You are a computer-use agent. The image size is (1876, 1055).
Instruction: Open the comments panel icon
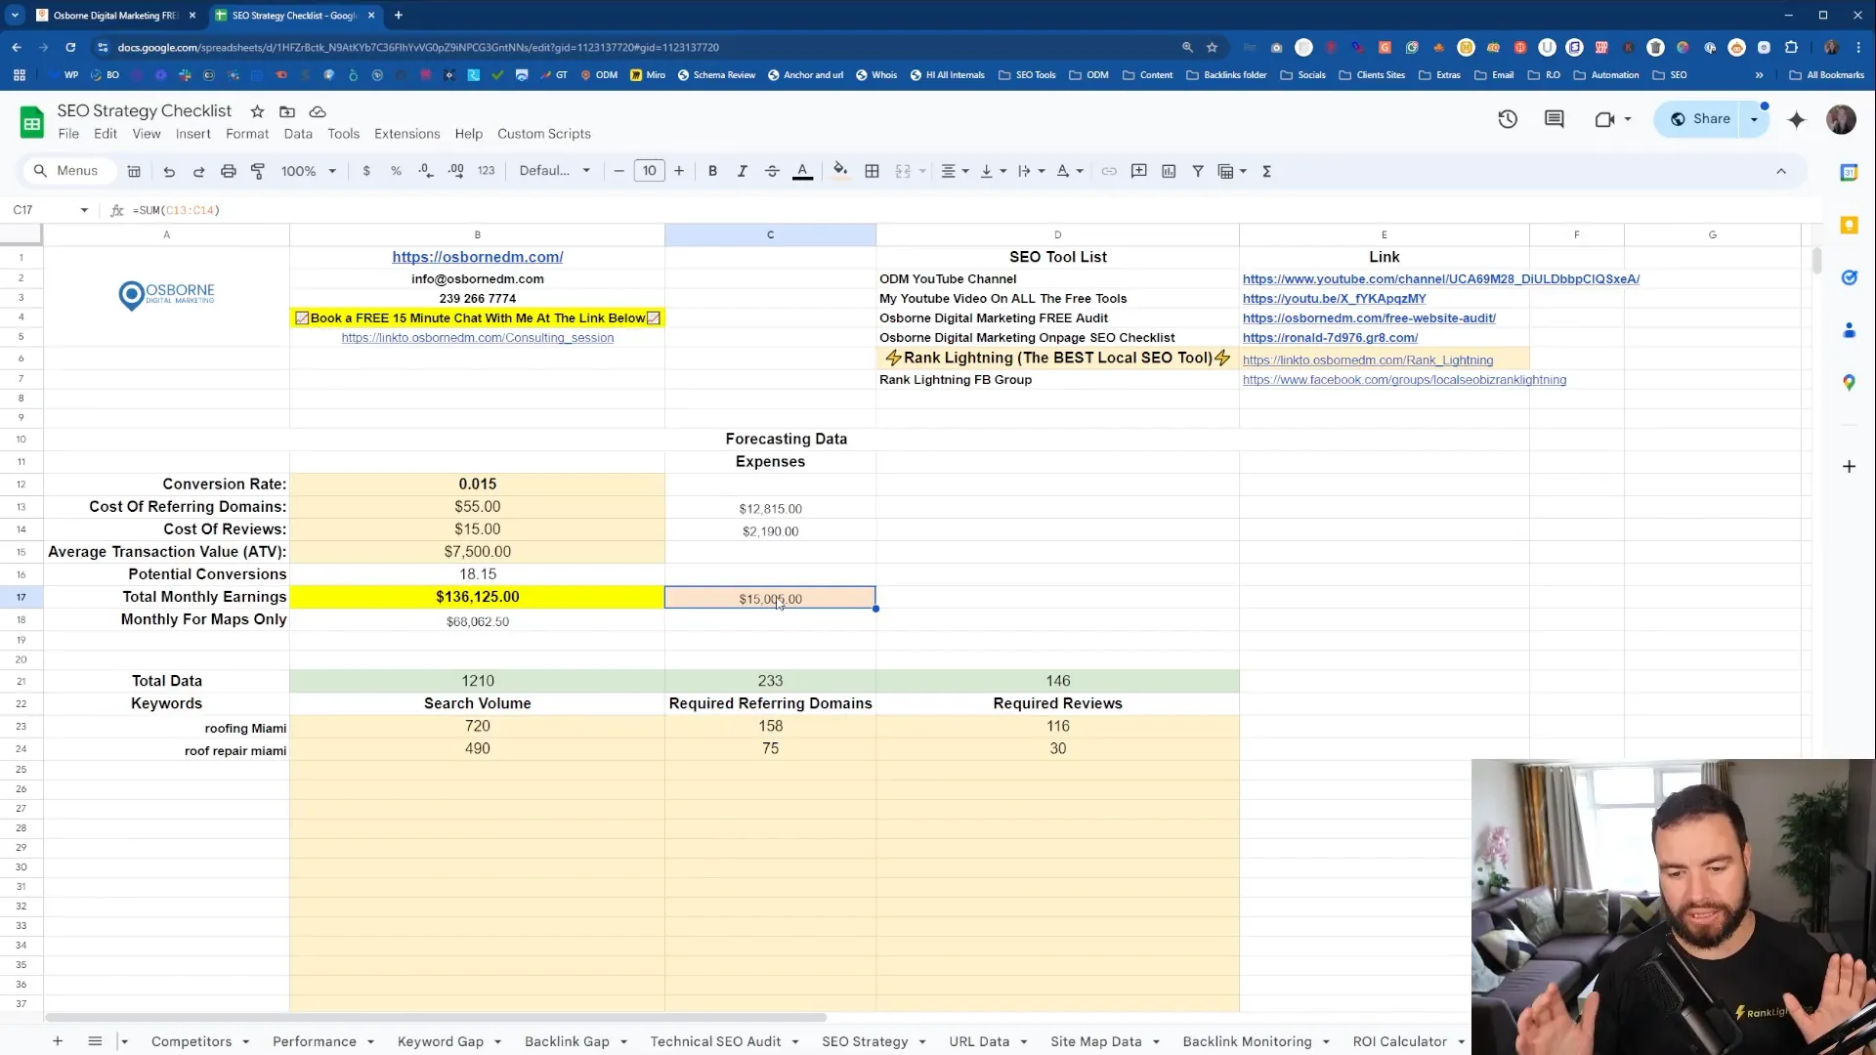(x=1554, y=119)
